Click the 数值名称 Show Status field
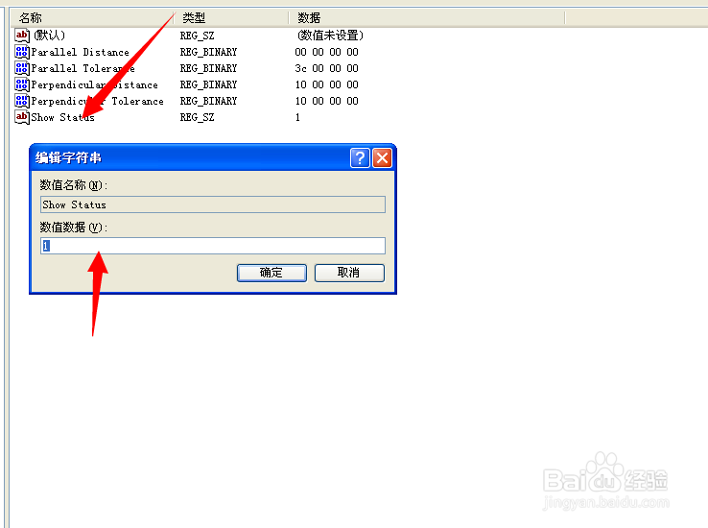The image size is (708, 528). pyautogui.click(x=213, y=204)
